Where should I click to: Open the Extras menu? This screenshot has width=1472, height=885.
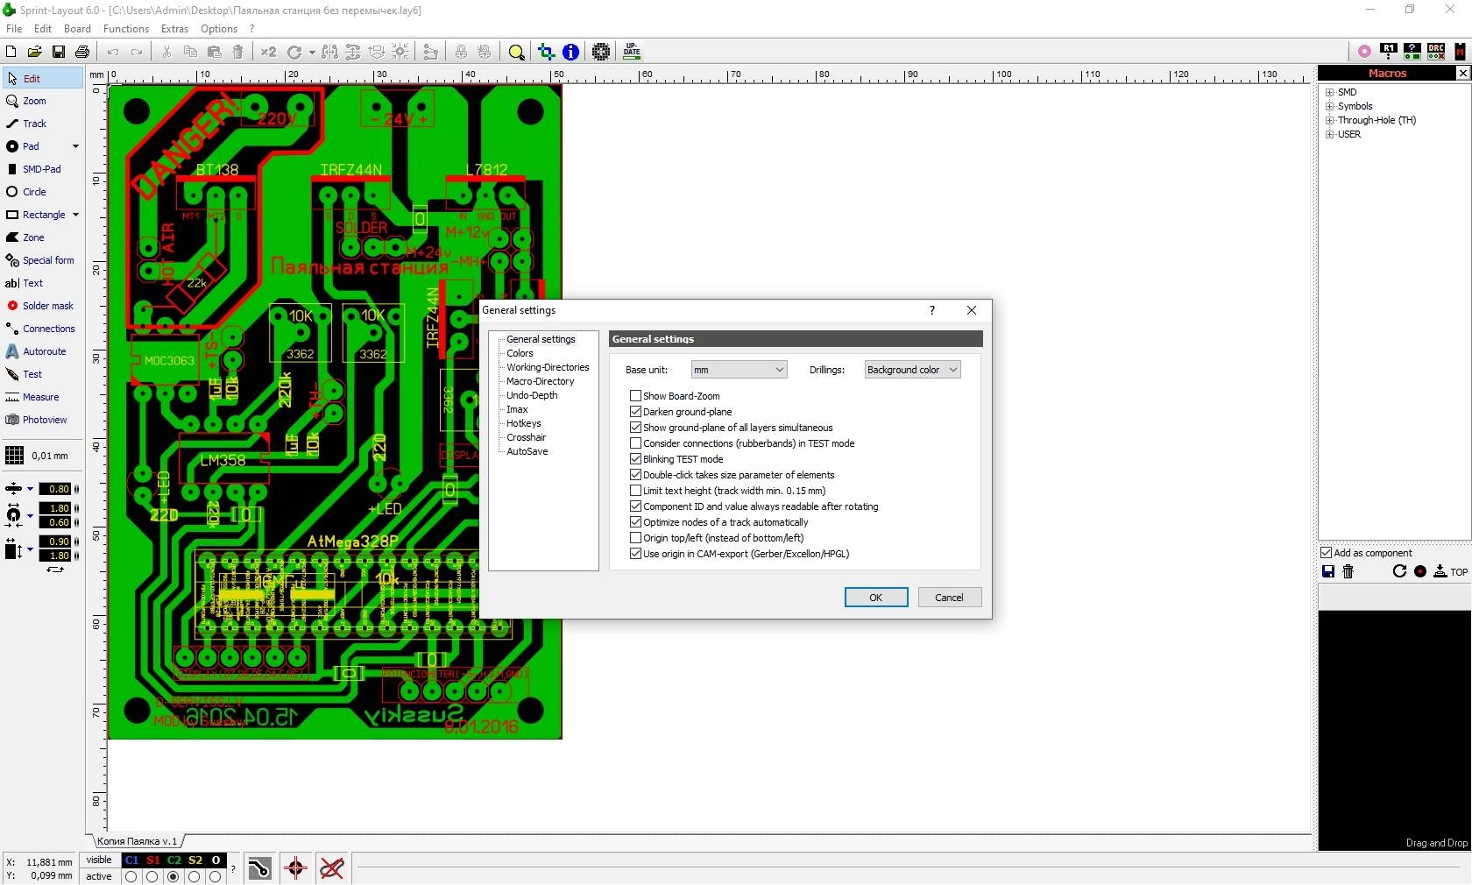point(174,29)
